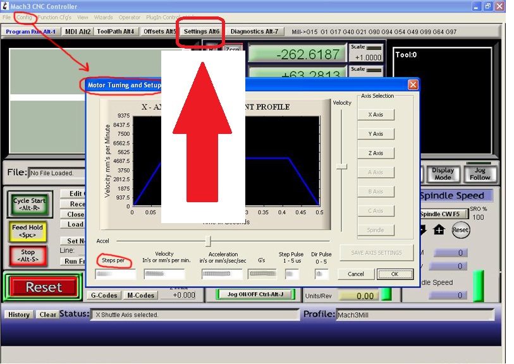Image resolution: width=514 pixels, height=364 pixels.
Task: Open the Function Cfg's menu
Action: (54, 17)
